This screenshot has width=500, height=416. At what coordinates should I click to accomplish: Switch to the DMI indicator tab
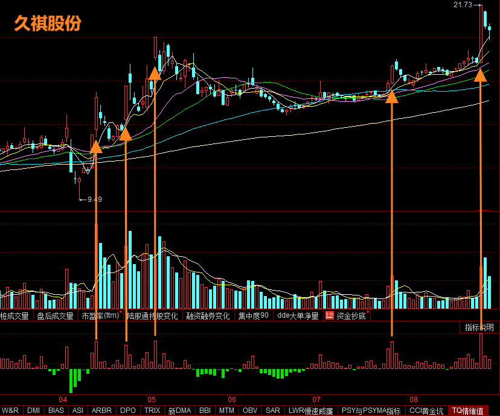tap(33, 411)
